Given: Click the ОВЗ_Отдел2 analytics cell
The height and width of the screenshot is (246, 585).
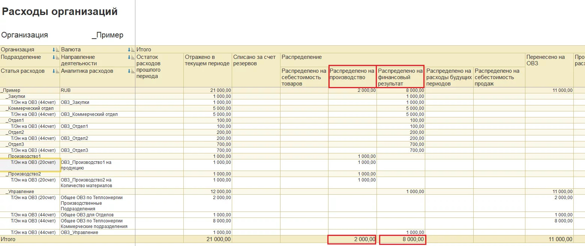Looking at the screenshot, I should [97, 138].
